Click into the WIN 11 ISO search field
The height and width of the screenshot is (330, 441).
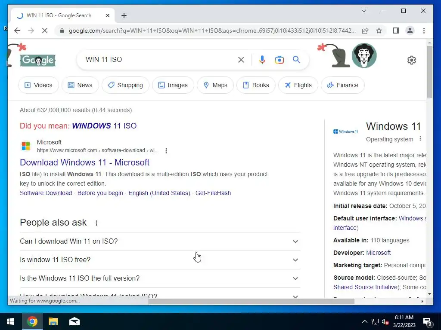[159, 59]
